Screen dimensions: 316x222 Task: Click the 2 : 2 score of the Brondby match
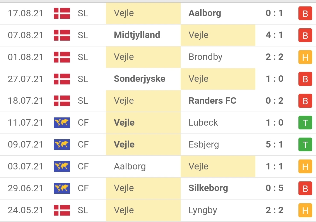(275, 57)
